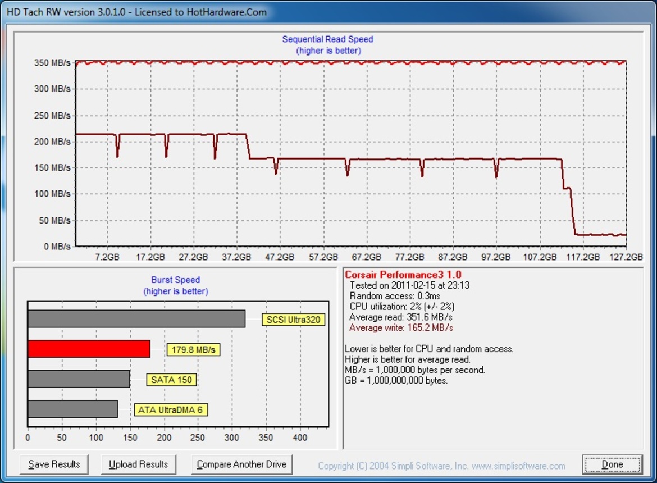
Task: Click Average write: 165.2 MB/s text
Action: pos(401,327)
